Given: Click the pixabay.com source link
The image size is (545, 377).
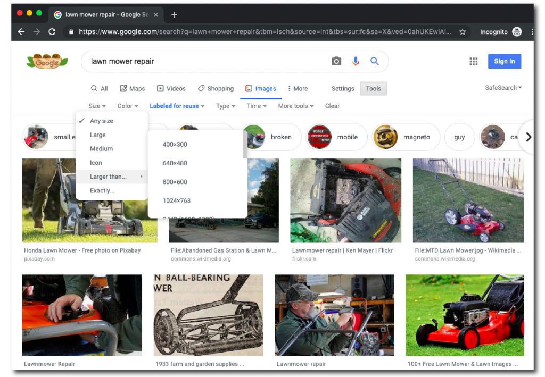Looking at the screenshot, I should pos(39,259).
